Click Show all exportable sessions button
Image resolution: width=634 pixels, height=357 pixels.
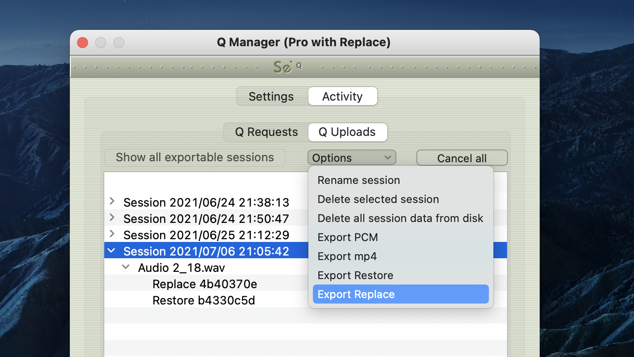coord(195,158)
